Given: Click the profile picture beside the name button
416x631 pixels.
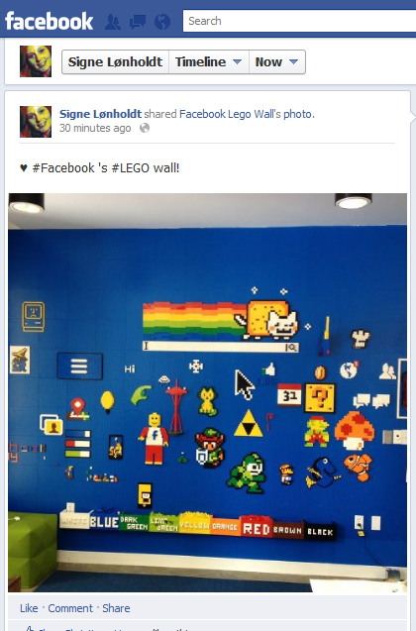Looking at the screenshot, I should pyautogui.click(x=36, y=61).
